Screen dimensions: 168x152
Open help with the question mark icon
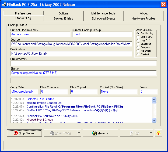coord(158,133)
